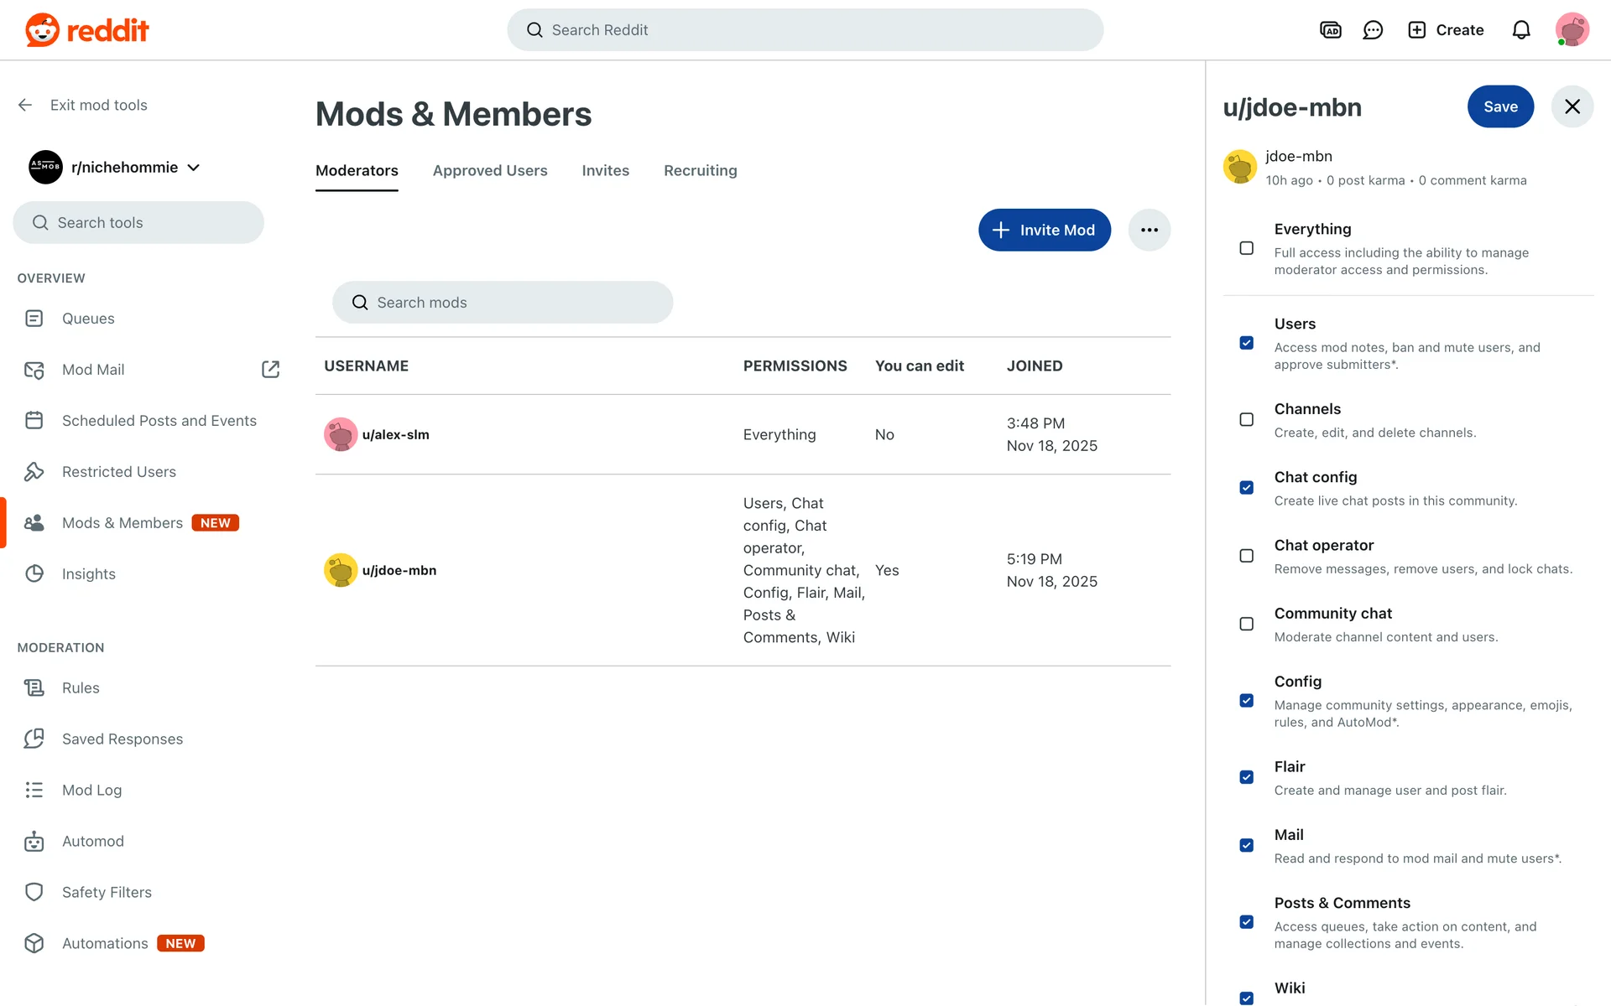
Task: Open the advertise icon in top bar
Action: [x=1330, y=30]
